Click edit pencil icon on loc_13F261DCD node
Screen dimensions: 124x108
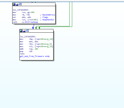tap(17, 4)
